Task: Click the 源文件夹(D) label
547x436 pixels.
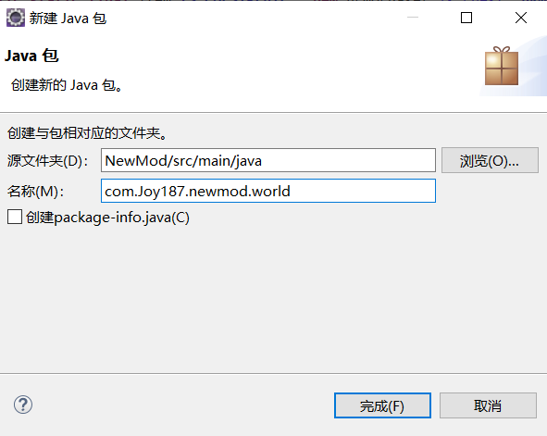Action: (47, 161)
